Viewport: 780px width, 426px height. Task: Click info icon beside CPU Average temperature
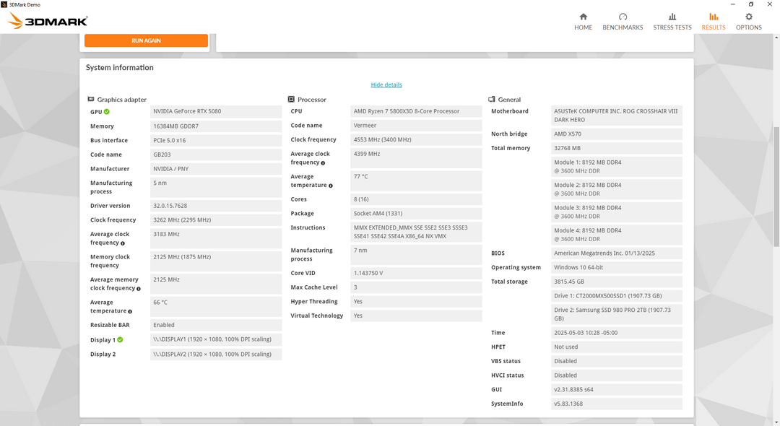330,186
